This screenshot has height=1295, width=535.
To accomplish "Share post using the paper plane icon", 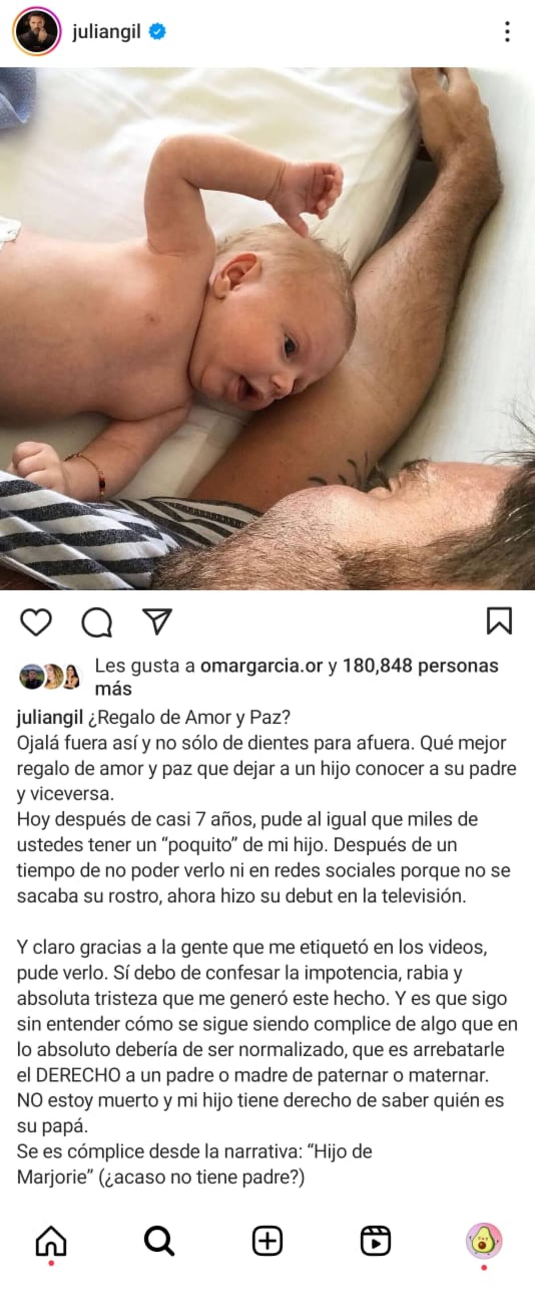I will point(157,621).
